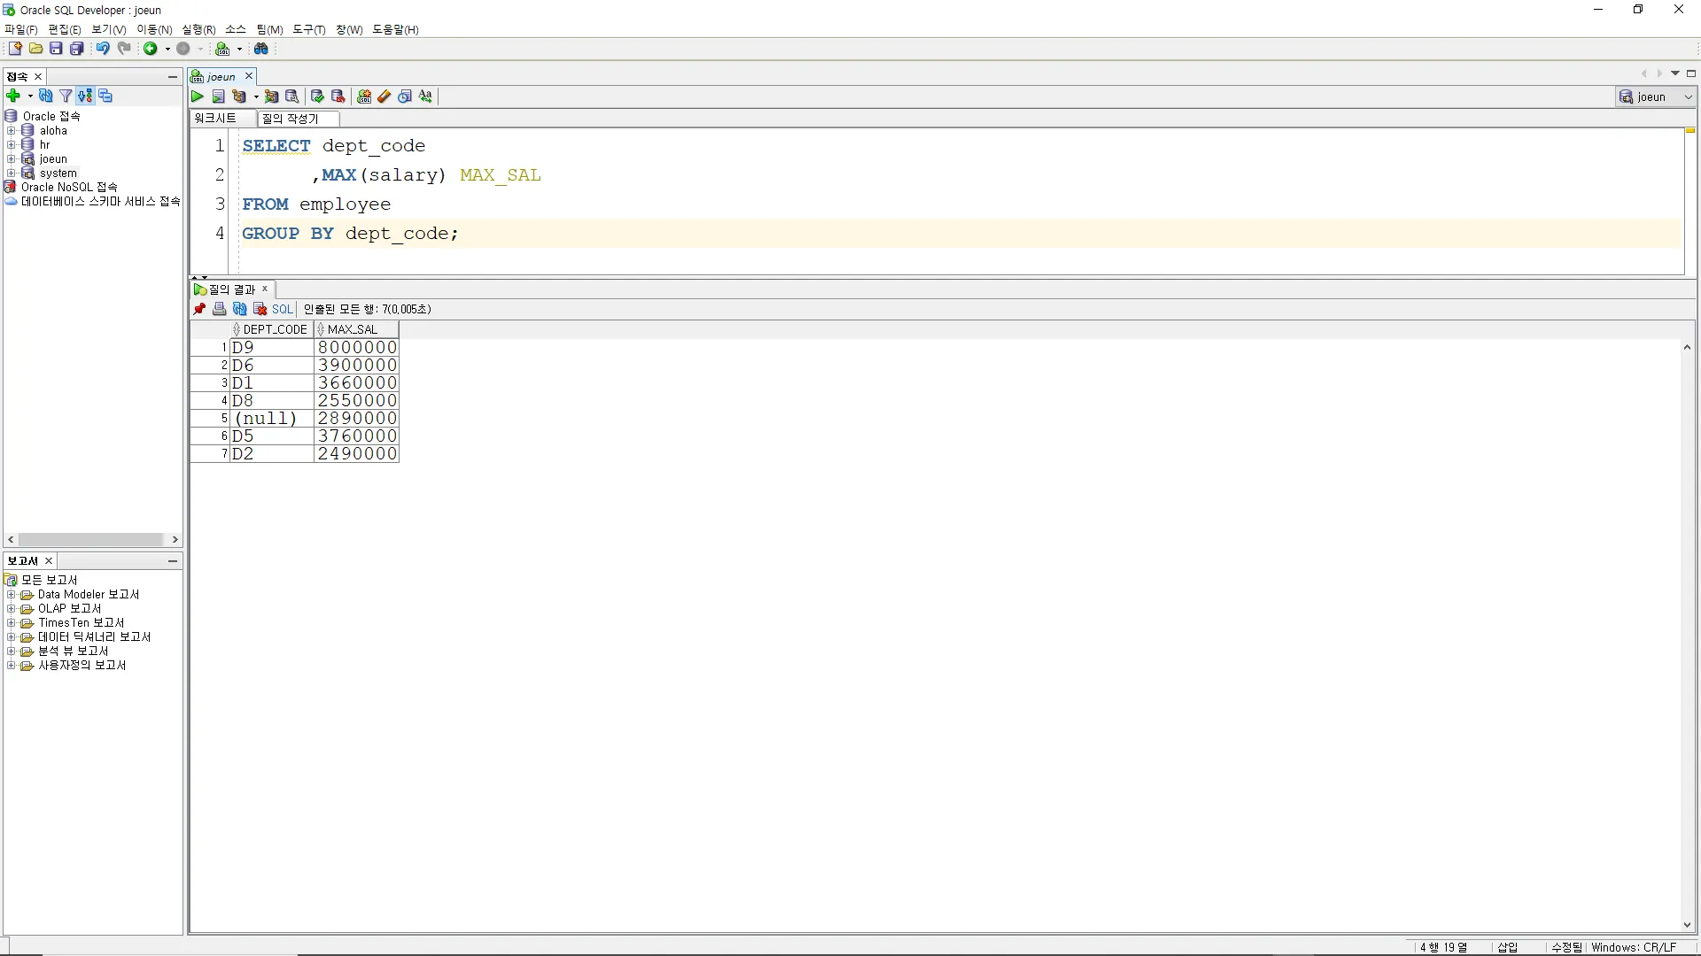Toggle the highlighted arrow icon in connections toolbar
1701x956 pixels.
click(85, 96)
